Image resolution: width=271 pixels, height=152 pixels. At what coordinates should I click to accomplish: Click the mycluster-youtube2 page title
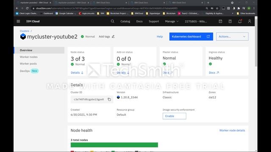[52, 37]
